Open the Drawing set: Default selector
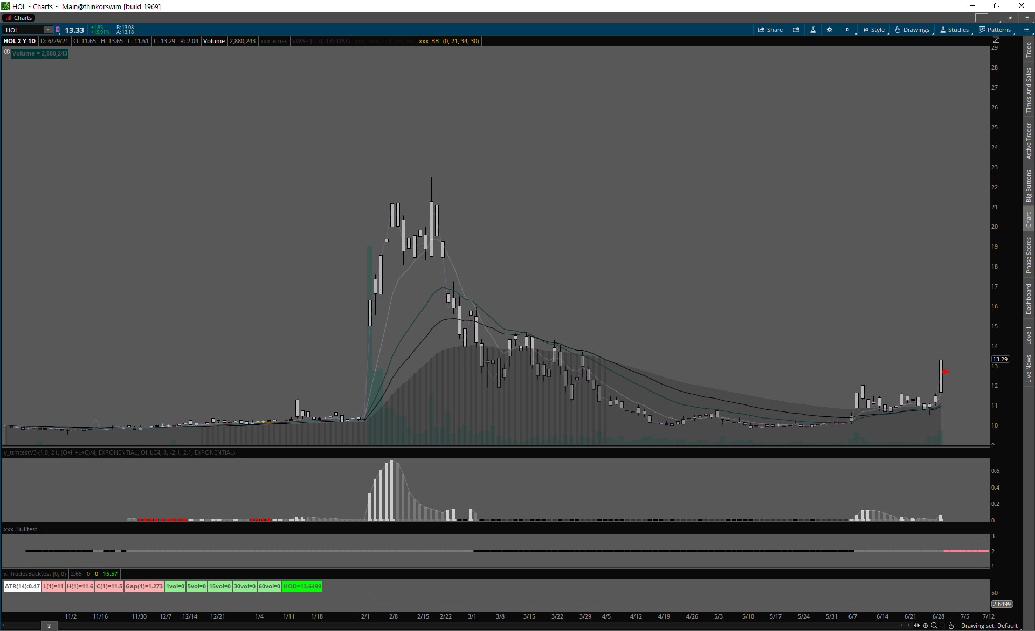This screenshot has width=1035, height=631. (989, 626)
